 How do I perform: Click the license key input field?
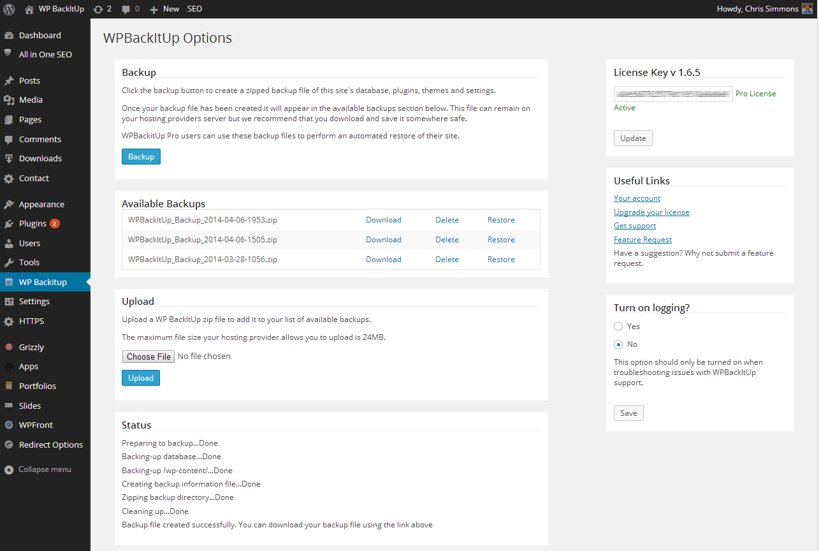673,94
